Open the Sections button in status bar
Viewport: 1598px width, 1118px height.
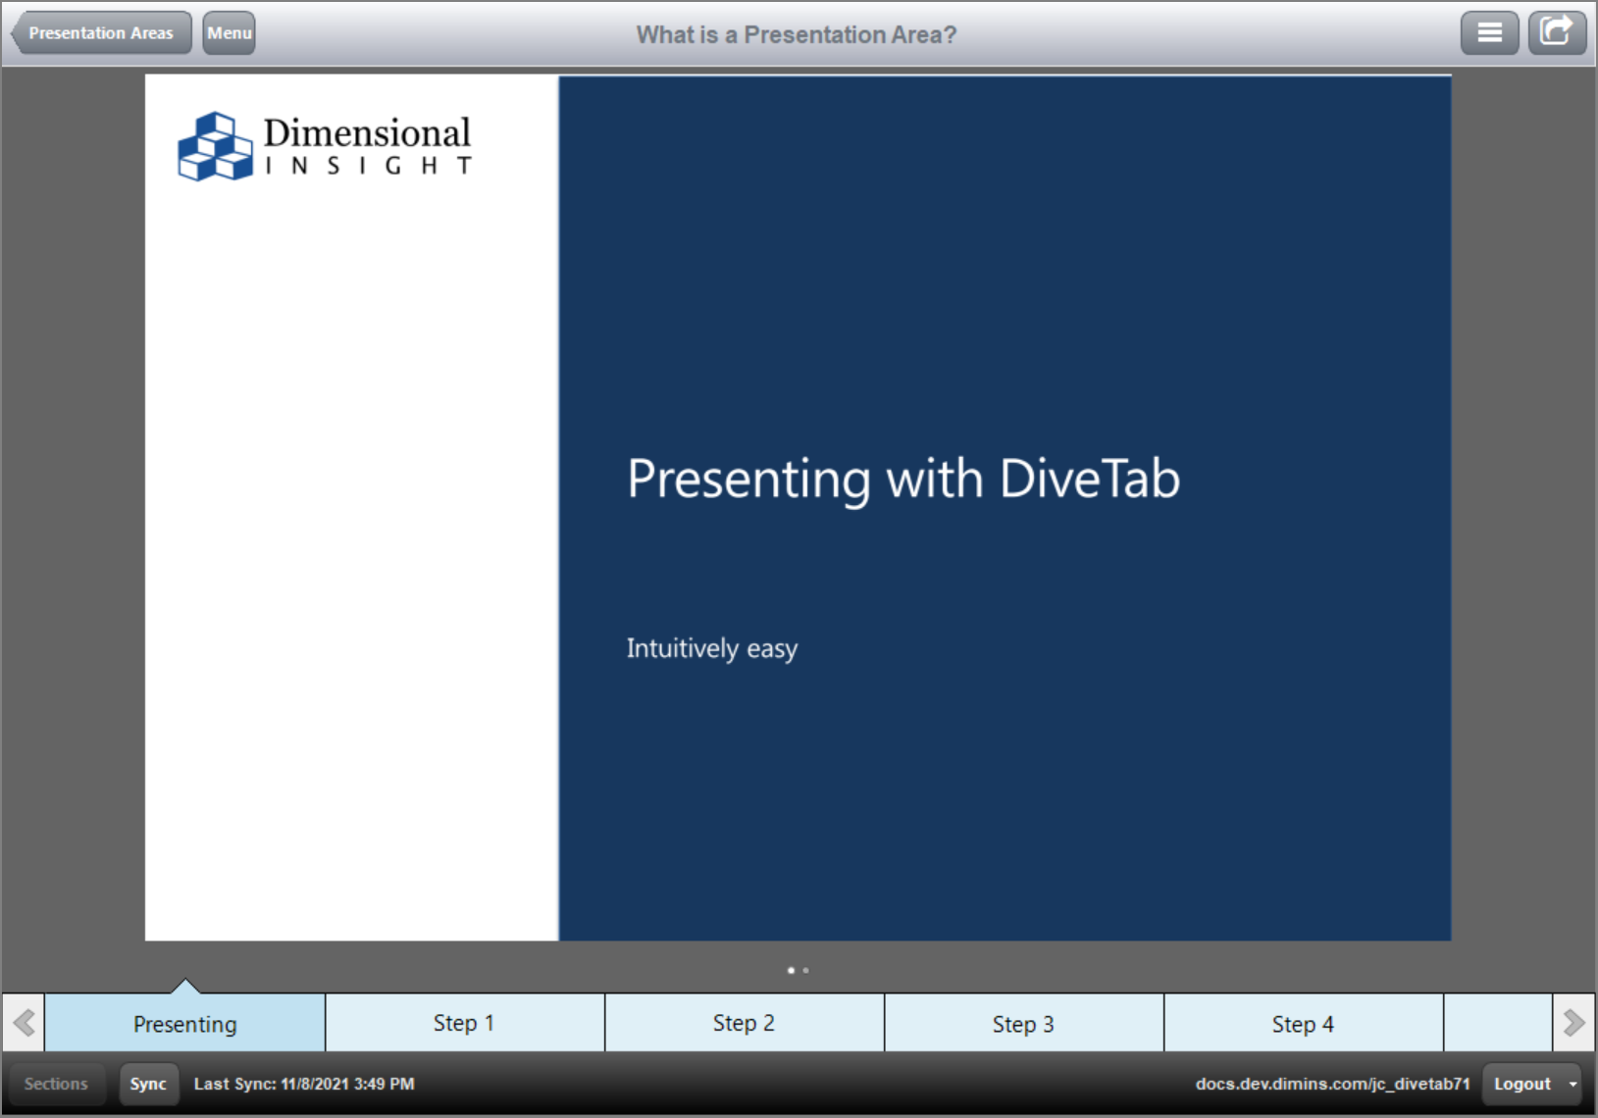coord(56,1084)
